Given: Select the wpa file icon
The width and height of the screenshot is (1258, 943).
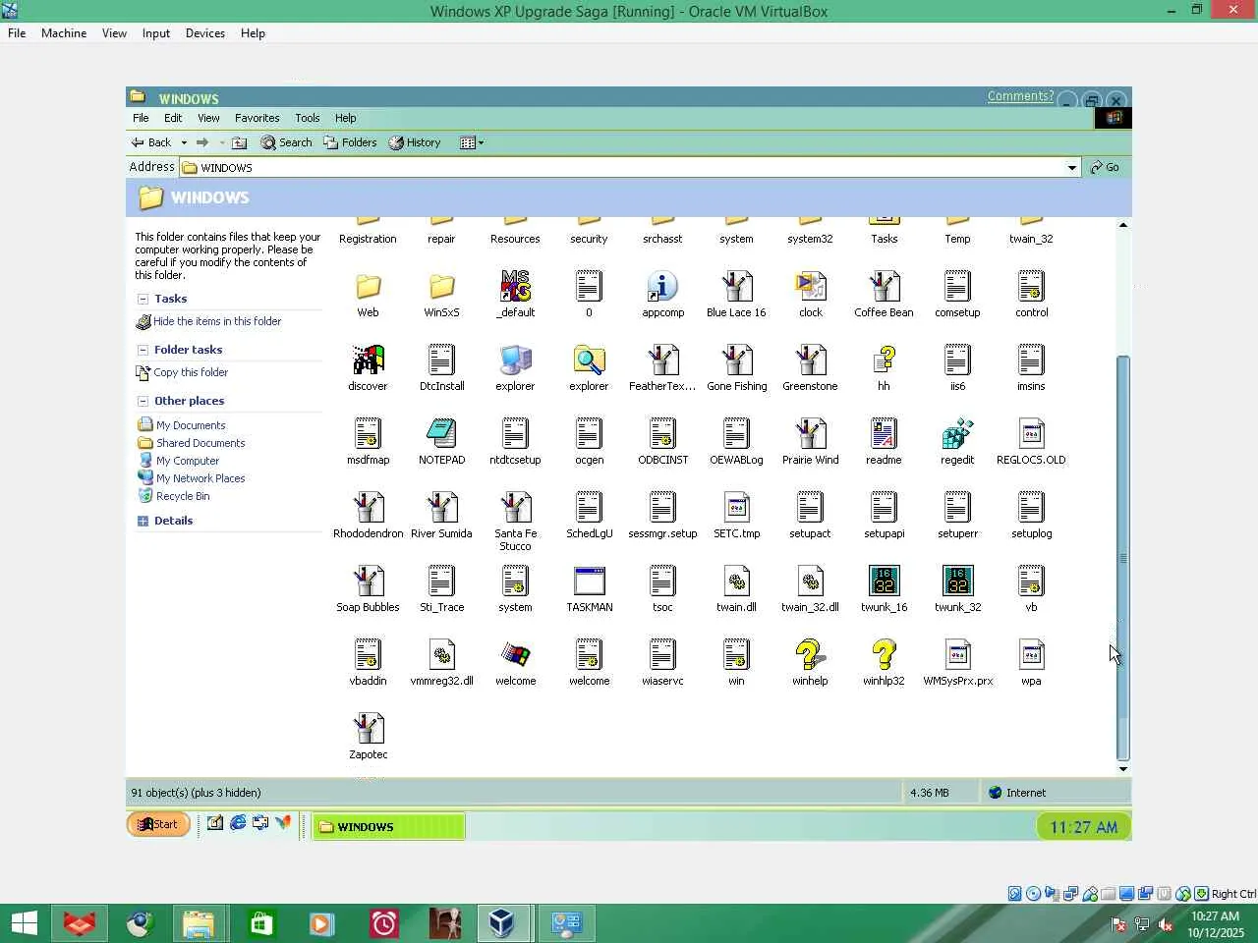Looking at the screenshot, I should pyautogui.click(x=1031, y=654).
